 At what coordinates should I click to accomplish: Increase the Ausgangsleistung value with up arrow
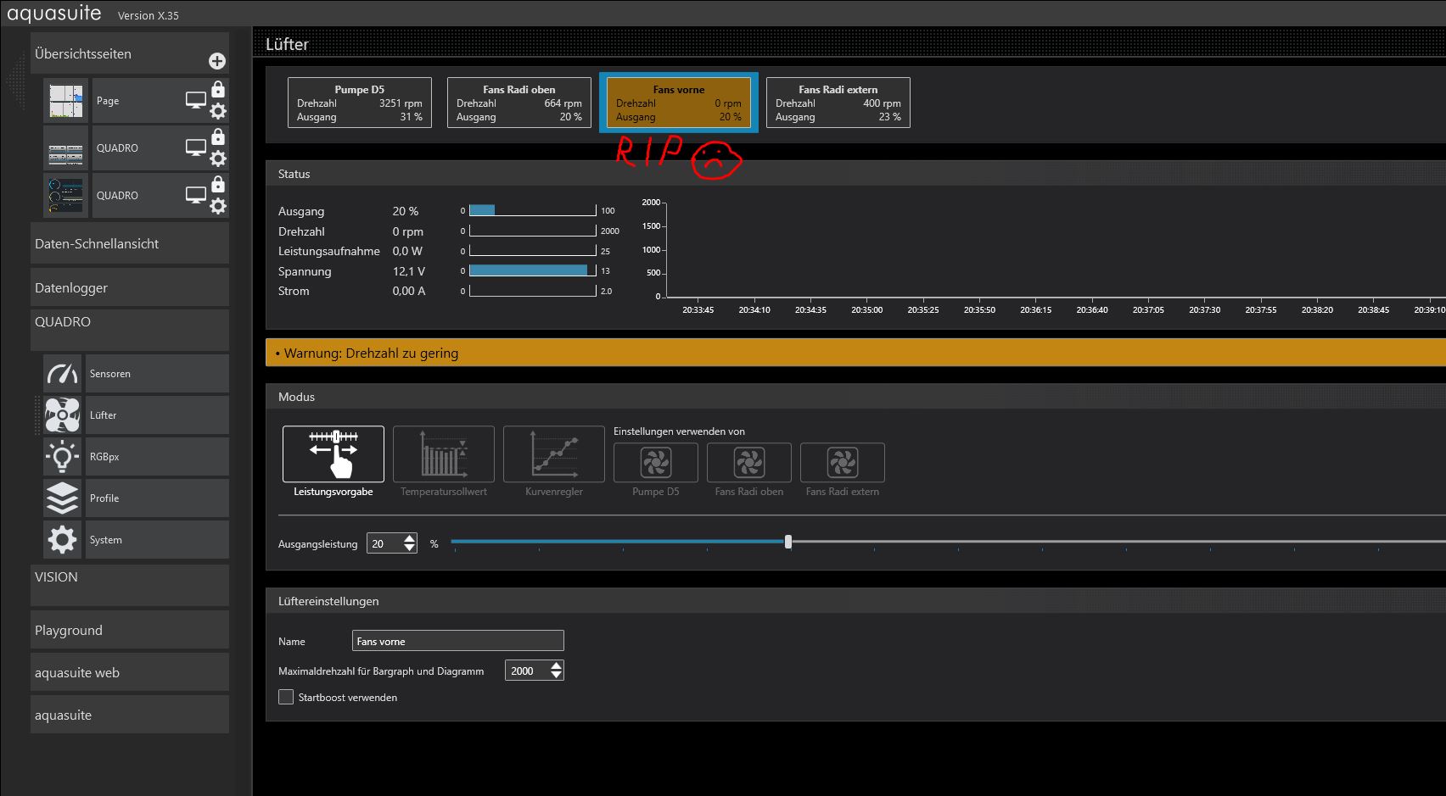tap(410, 538)
